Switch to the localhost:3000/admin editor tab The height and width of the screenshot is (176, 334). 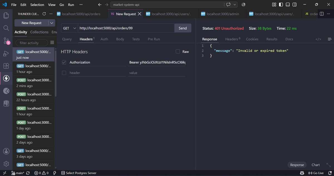[222, 14]
